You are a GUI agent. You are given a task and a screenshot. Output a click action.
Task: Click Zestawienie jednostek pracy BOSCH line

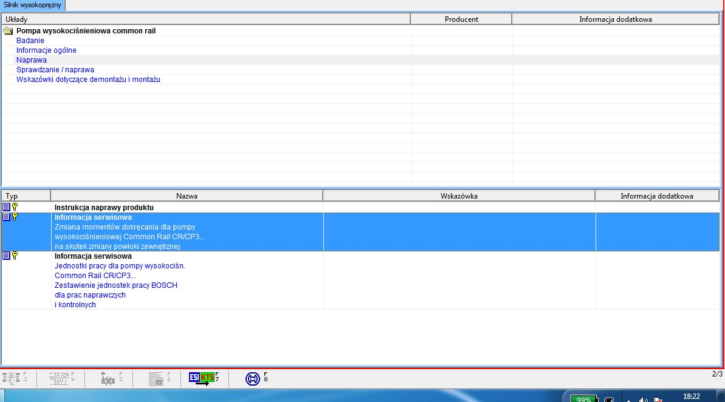tap(116, 285)
